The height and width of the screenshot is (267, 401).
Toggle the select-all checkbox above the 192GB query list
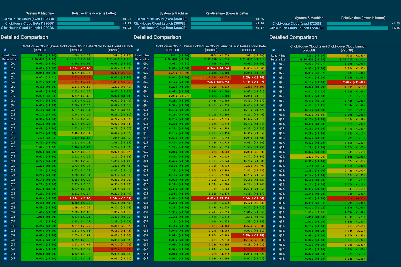(5, 50)
